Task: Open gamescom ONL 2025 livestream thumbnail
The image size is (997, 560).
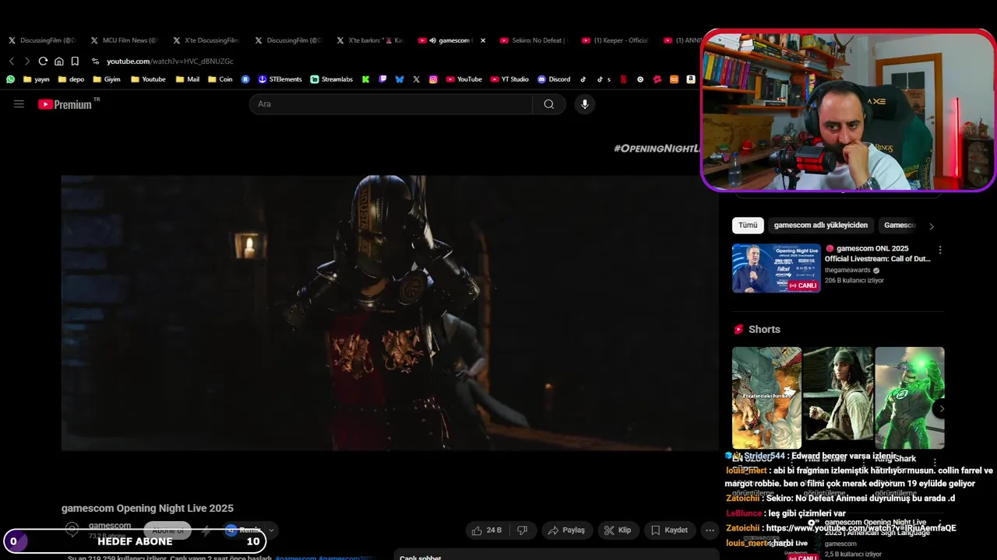Action: pos(776,268)
